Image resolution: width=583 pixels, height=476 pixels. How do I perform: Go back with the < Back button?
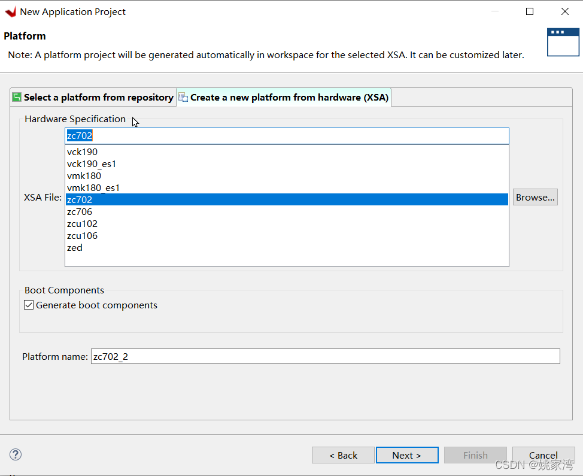coord(343,455)
